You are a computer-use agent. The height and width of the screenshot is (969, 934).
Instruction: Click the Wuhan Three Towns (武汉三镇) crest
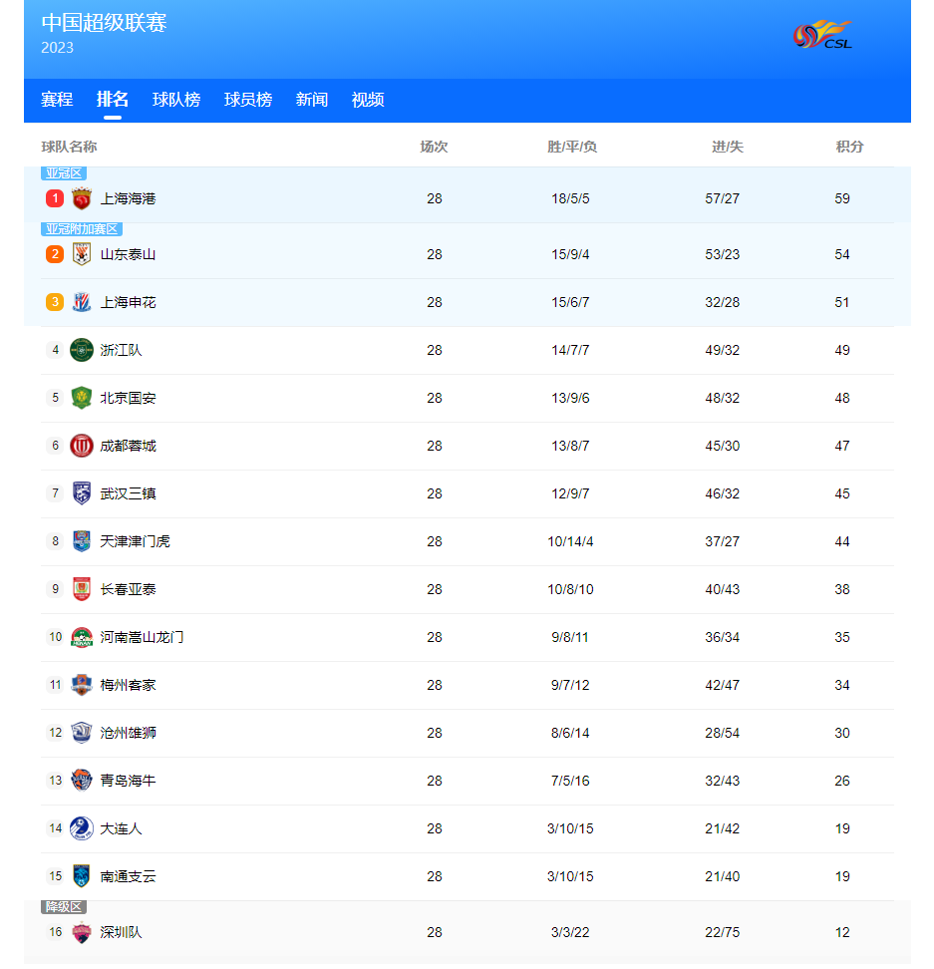point(82,493)
